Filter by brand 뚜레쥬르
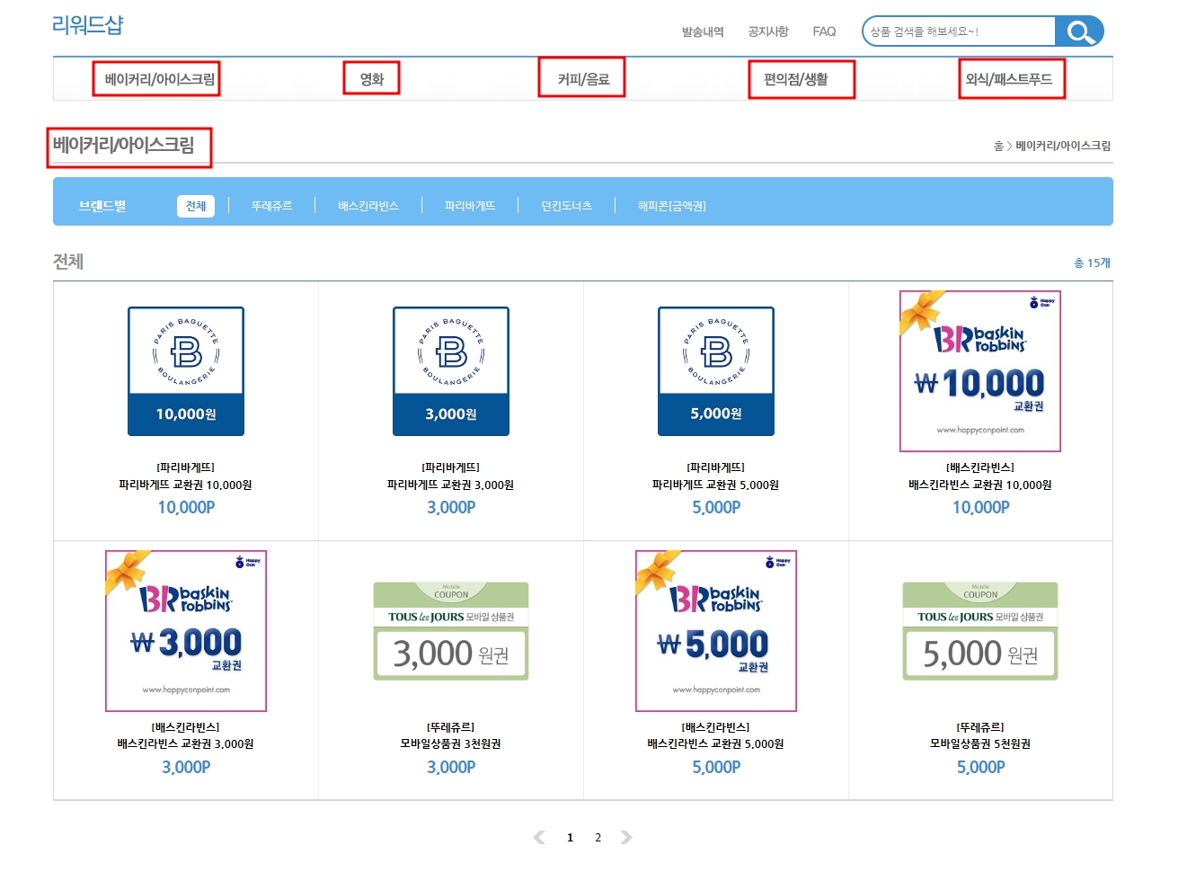This screenshot has width=1187, height=872. pos(271,206)
